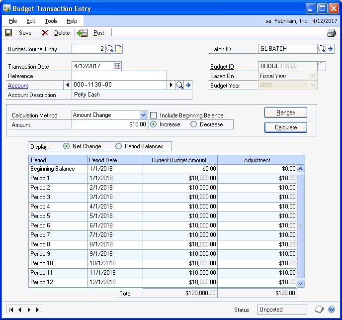
Task: Click the printer icon in toolbar
Action: pyautogui.click(x=331, y=33)
